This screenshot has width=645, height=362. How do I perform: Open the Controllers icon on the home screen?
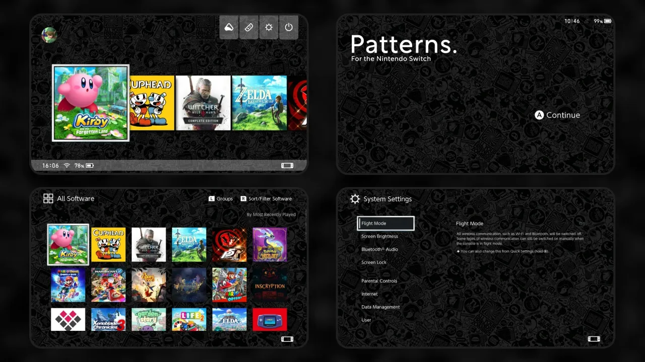coord(249,27)
